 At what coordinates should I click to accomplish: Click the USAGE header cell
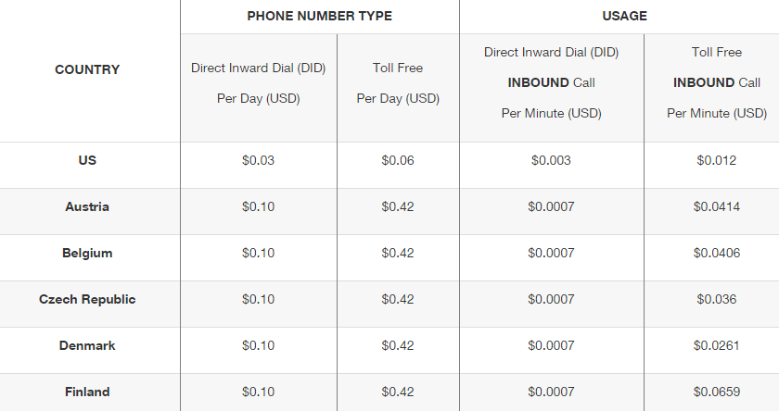click(624, 17)
